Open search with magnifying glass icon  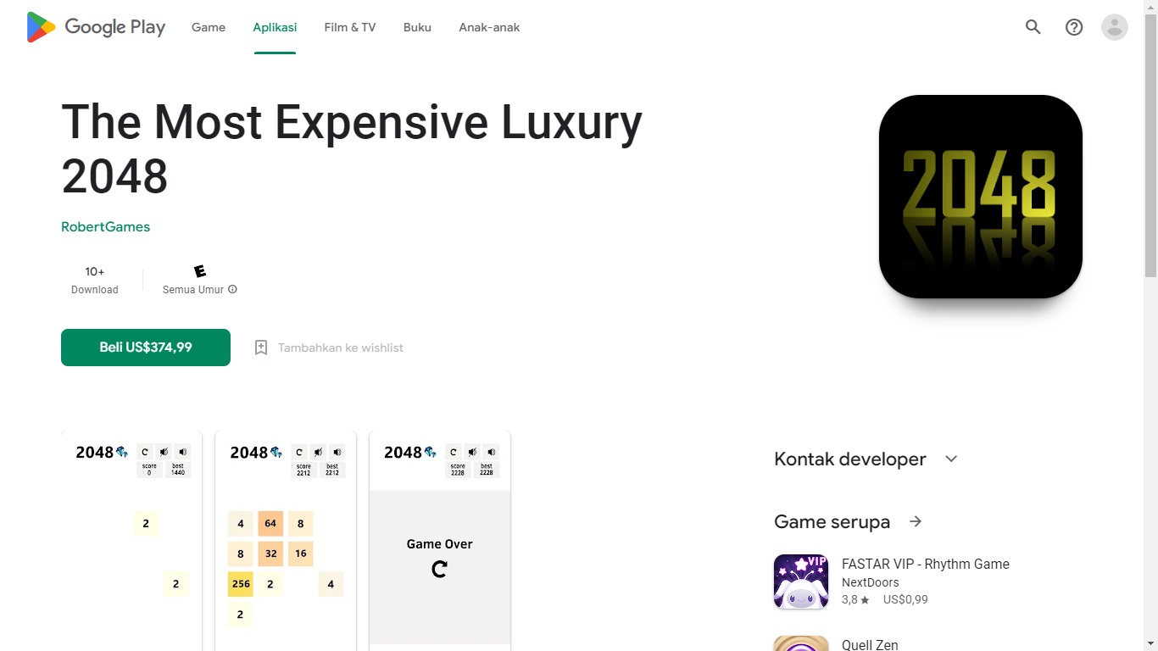(x=1033, y=27)
